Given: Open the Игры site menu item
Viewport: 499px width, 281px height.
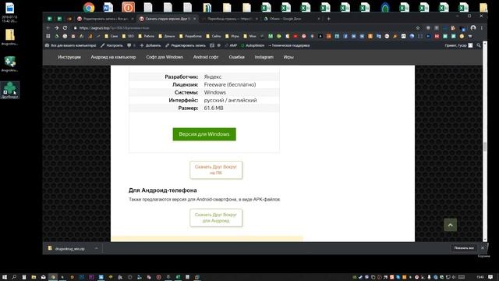Looking at the screenshot, I should [x=288, y=57].
